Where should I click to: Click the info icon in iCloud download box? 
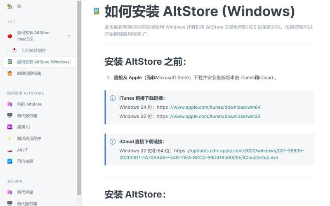(x=113, y=142)
